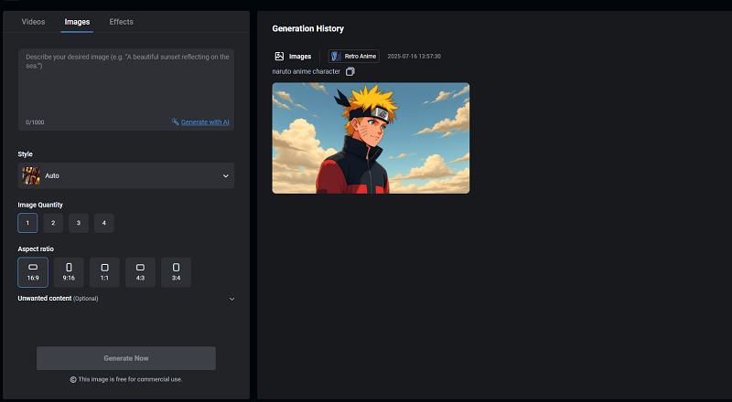The height and width of the screenshot is (402, 732).
Task: Switch to the Videos tab
Action: tap(33, 22)
